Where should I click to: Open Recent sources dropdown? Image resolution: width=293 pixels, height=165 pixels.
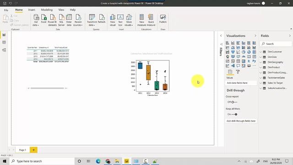pyautogui.click(x=78, y=20)
